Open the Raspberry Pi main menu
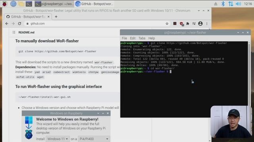The image size is (254, 142). pyautogui.click(x=4, y=4)
